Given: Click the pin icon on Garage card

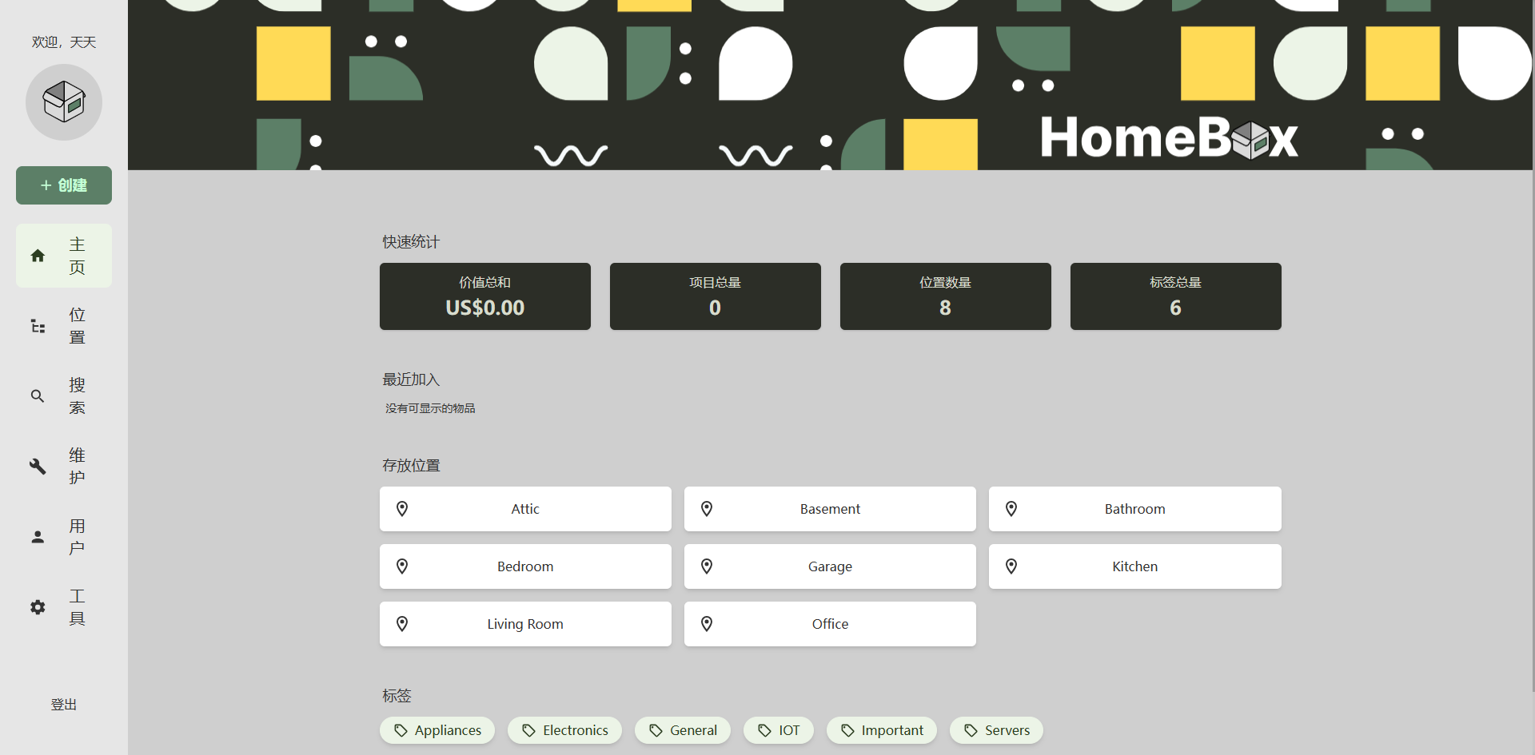Looking at the screenshot, I should [x=707, y=566].
